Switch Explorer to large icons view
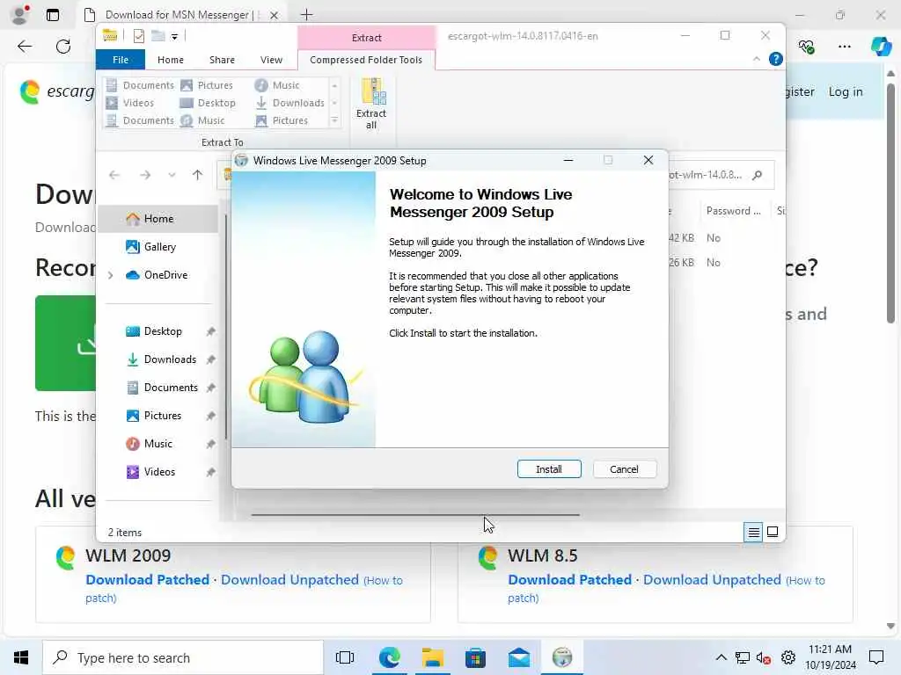901x675 pixels. tap(773, 532)
